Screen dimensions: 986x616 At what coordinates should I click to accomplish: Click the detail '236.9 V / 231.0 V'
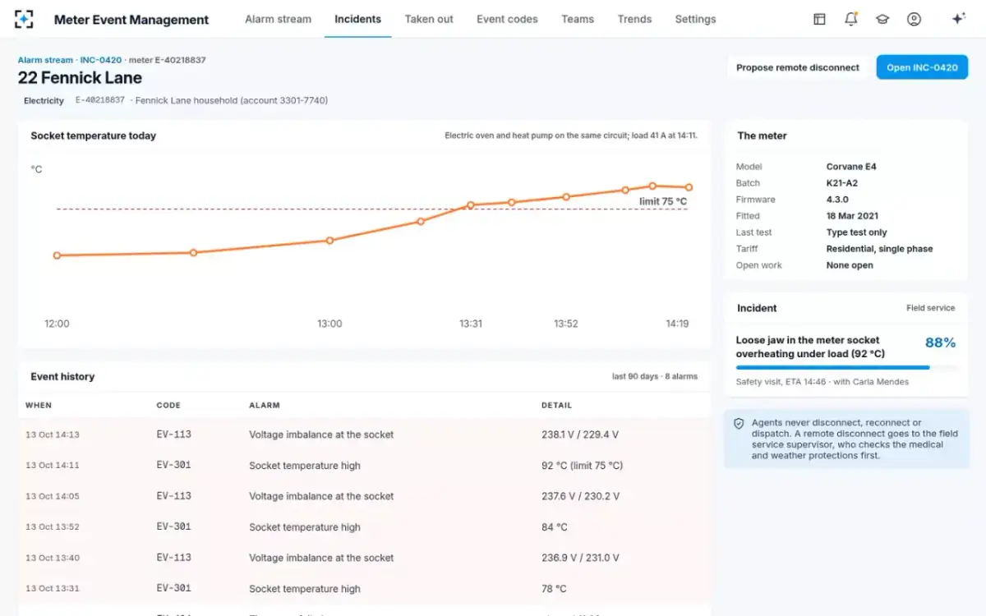click(580, 558)
